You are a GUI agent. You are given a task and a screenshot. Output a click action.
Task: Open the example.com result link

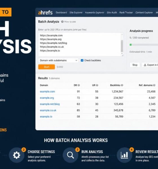(47, 92)
